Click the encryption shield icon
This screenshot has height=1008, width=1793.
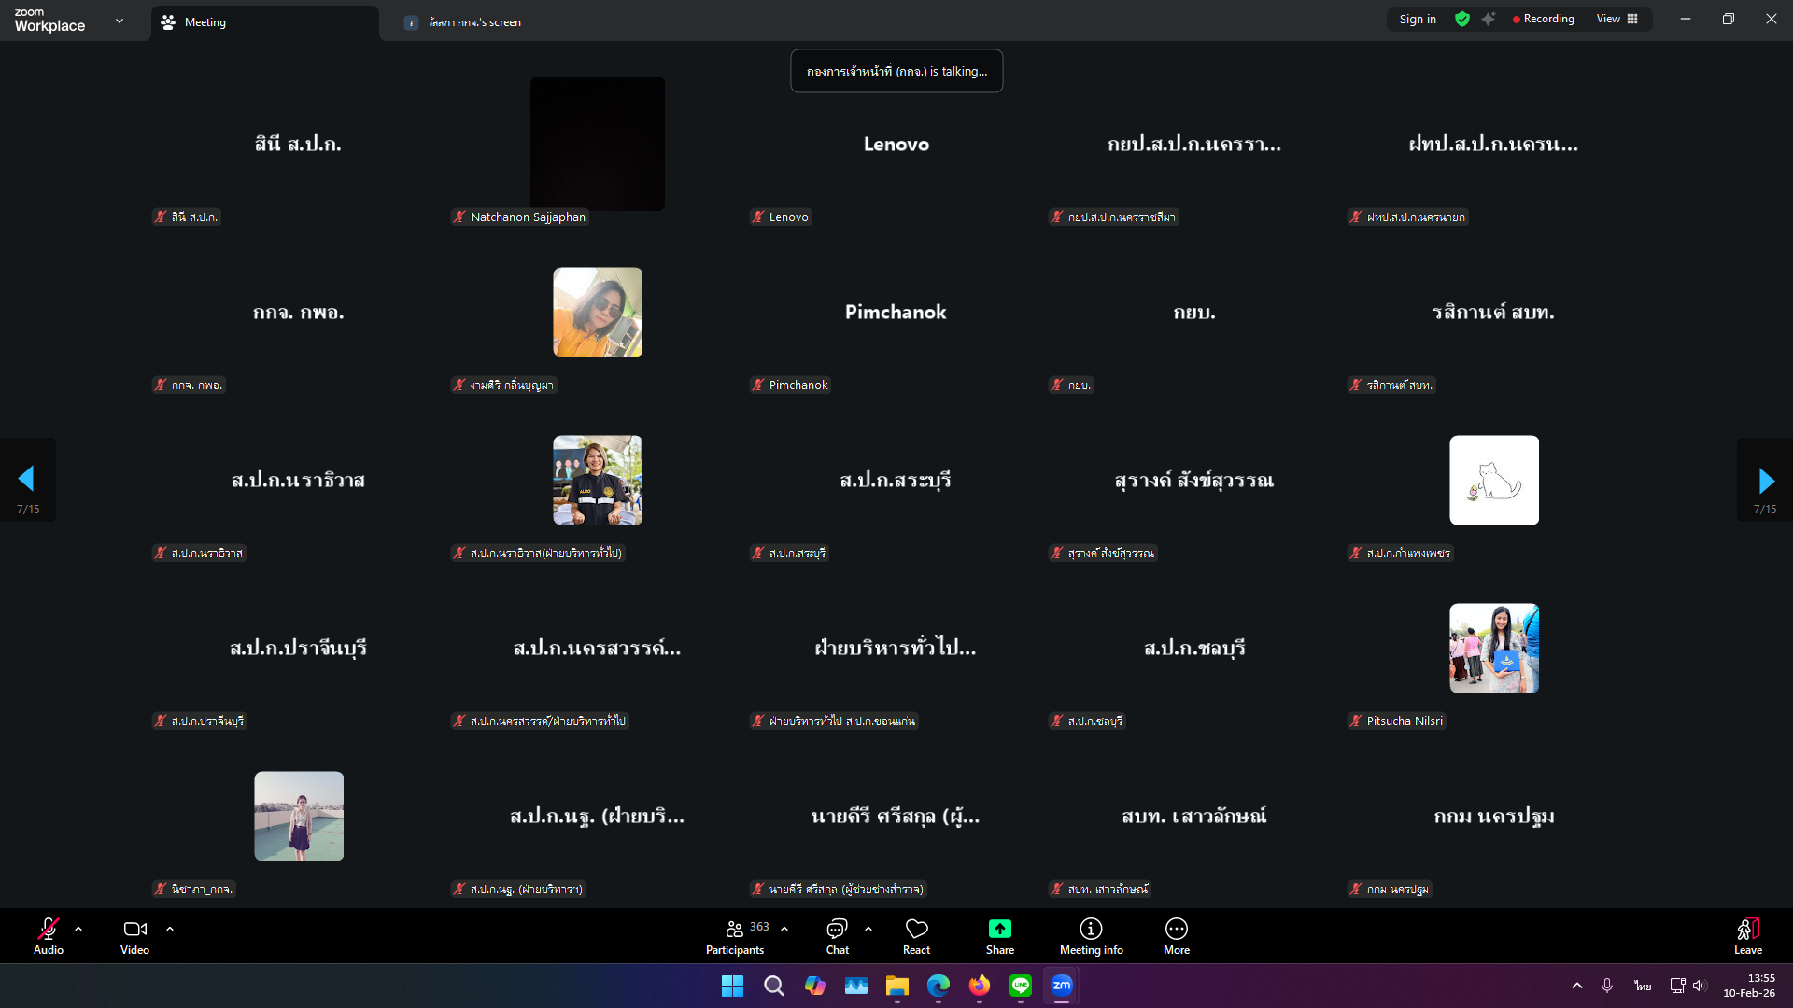tap(1462, 20)
